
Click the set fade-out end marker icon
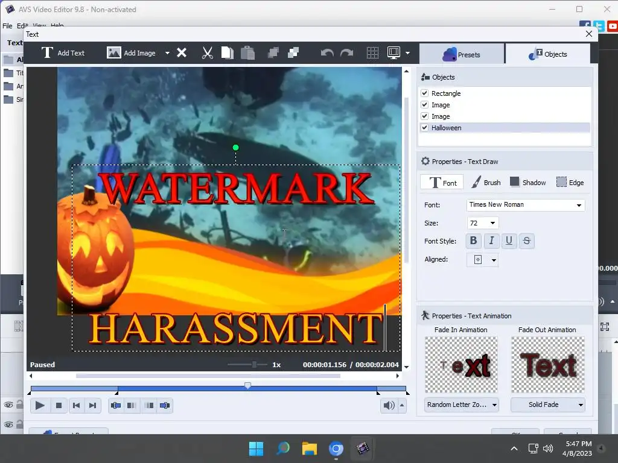coord(165,405)
